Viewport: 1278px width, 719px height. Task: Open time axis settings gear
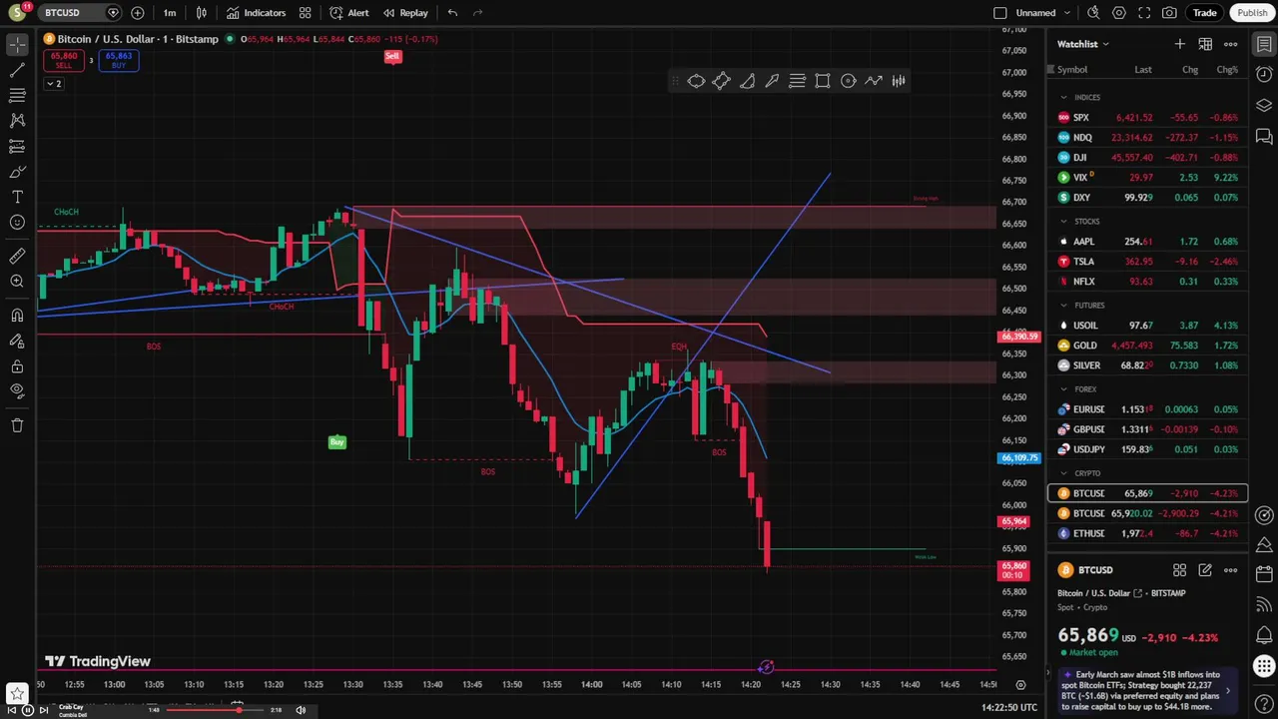tap(1020, 684)
